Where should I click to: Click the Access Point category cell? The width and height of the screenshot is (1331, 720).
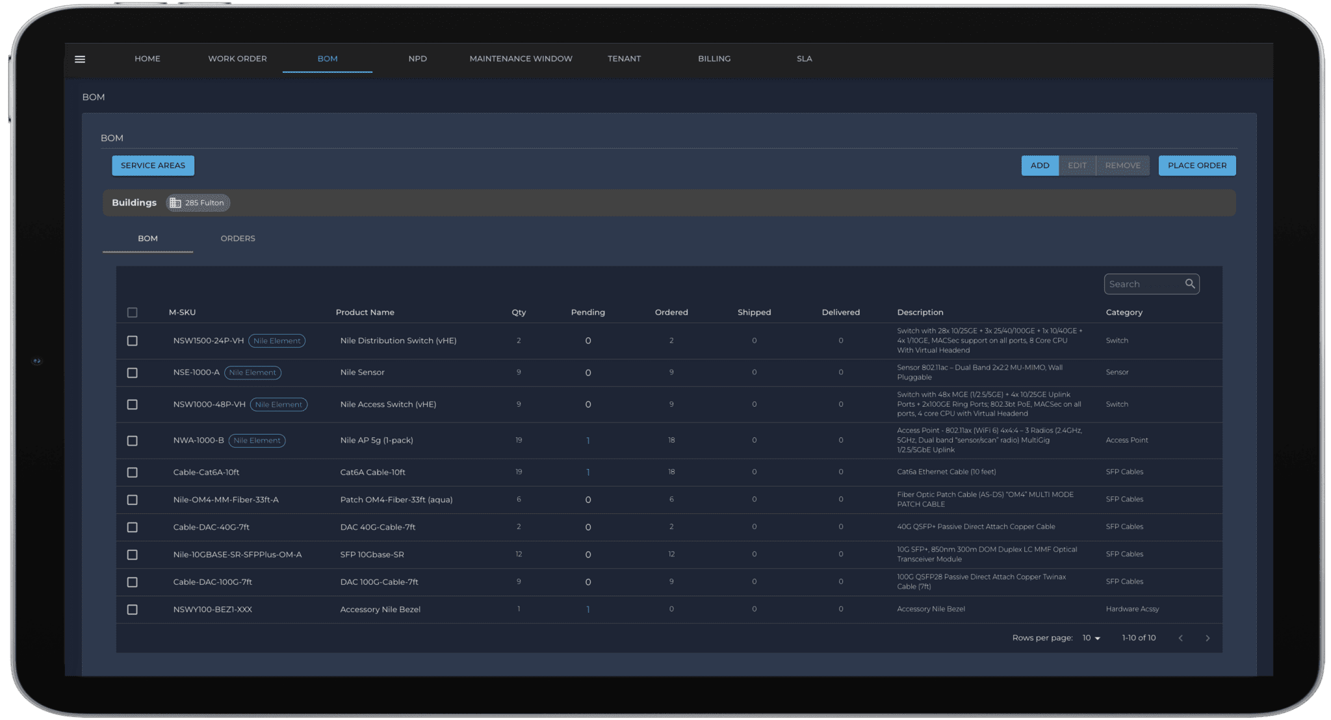click(1127, 441)
